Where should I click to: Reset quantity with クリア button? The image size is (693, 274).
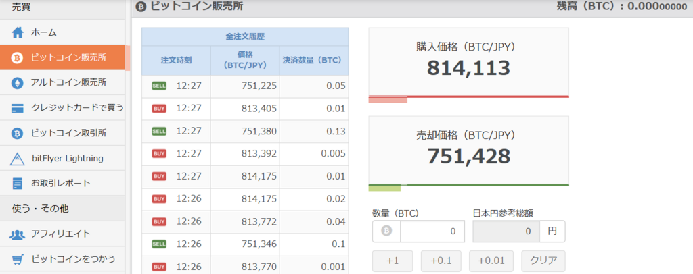point(543,261)
